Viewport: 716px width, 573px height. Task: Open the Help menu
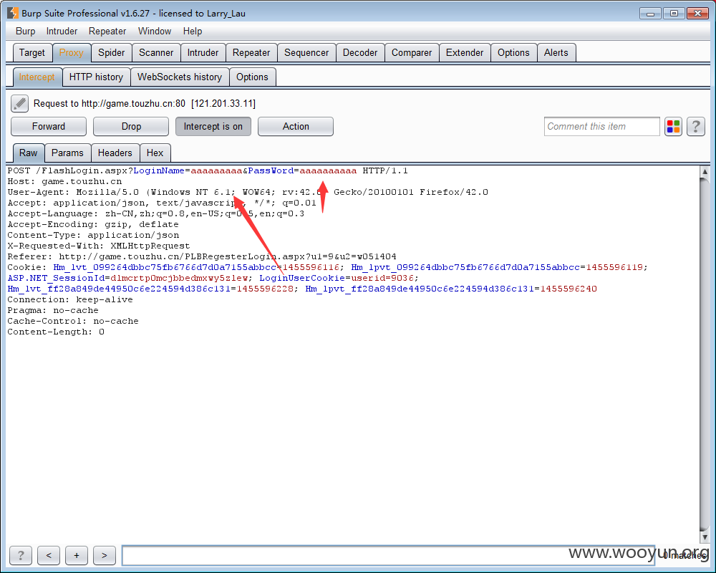tap(193, 31)
